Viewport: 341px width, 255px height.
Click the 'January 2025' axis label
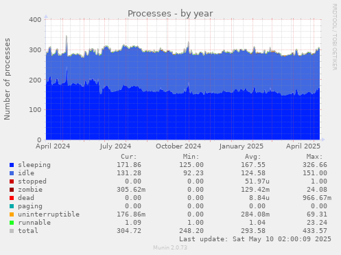pyautogui.click(x=242, y=146)
